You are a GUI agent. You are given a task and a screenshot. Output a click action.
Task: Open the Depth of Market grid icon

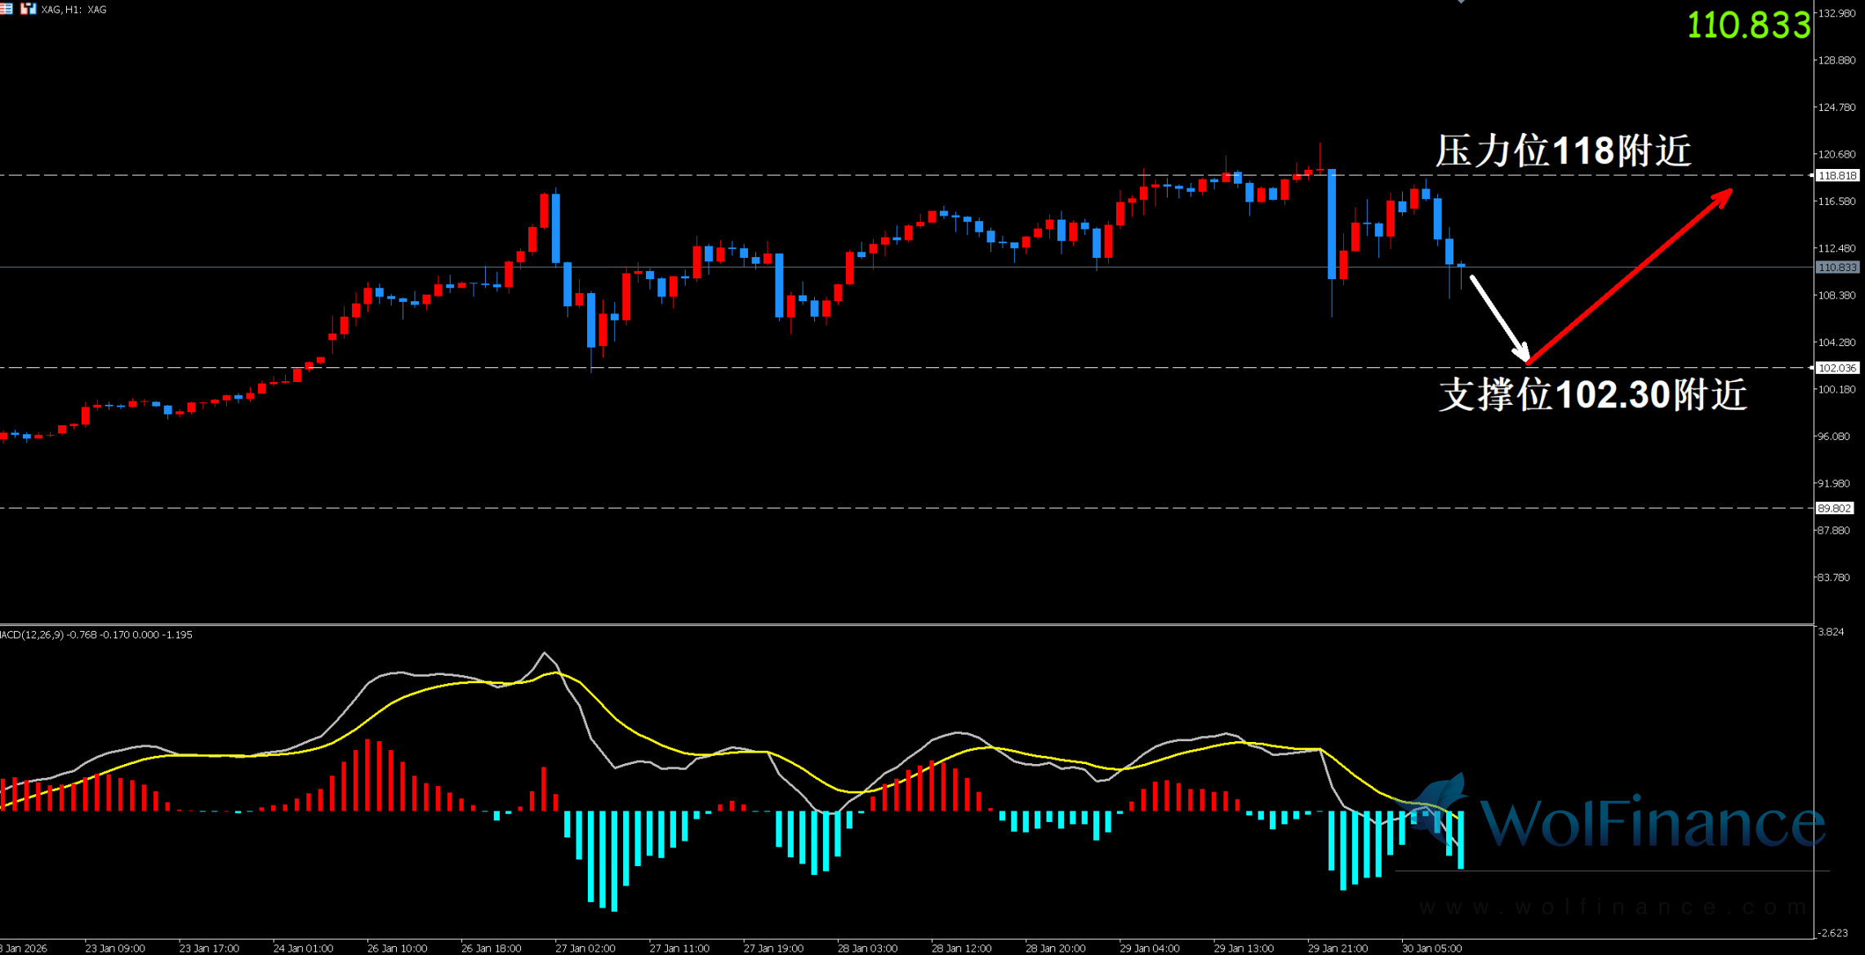[x=6, y=9]
